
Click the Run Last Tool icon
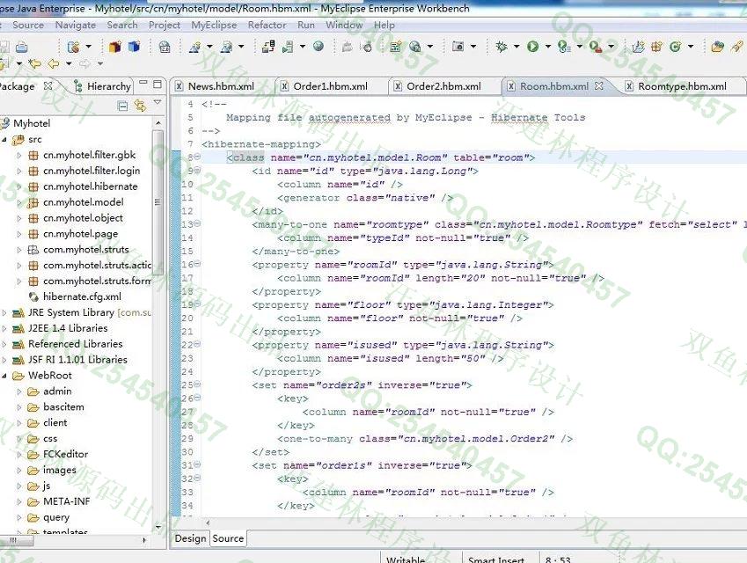coord(564,47)
